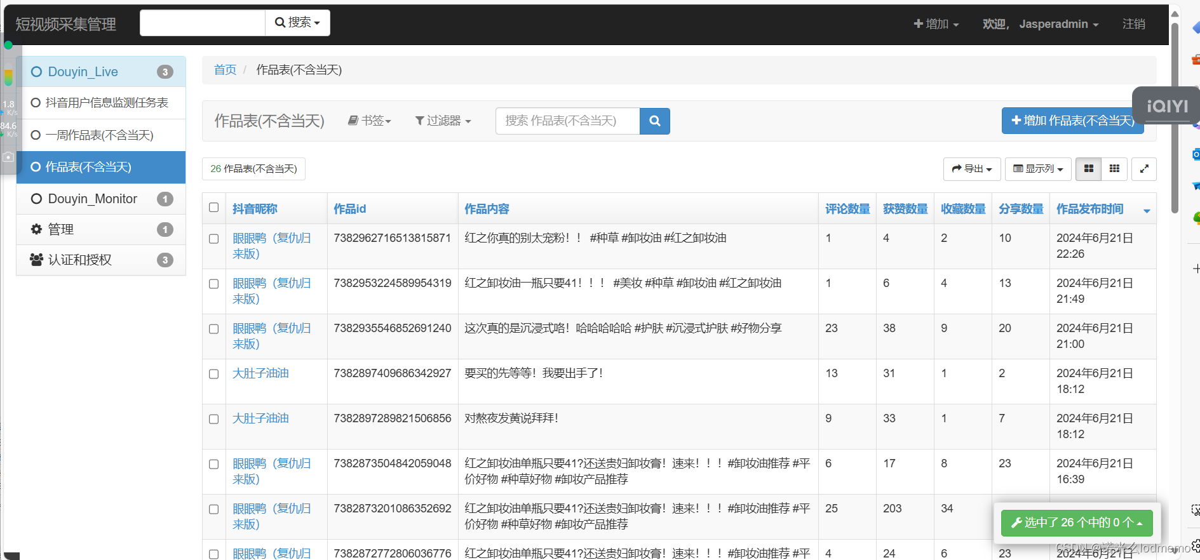Screen dimensions: 1200x560
Task: Focus the 搜索 作品表(不含当天) search box
Action: pos(567,121)
